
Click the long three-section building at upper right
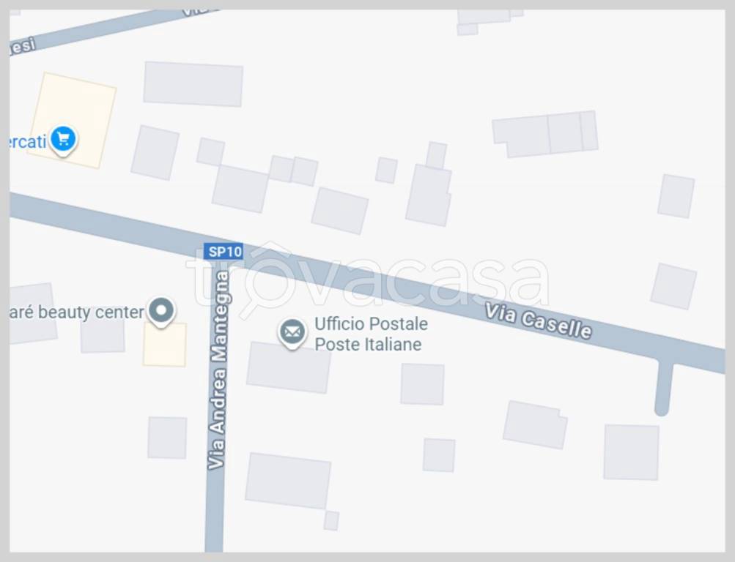[x=545, y=134]
